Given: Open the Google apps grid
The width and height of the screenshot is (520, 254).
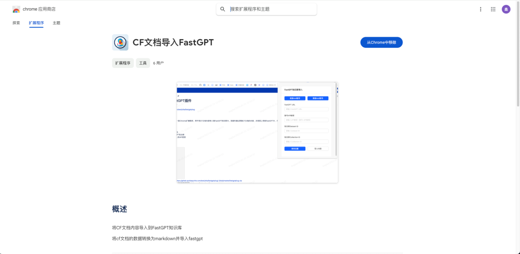Looking at the screenshot, I should (493, 9).
